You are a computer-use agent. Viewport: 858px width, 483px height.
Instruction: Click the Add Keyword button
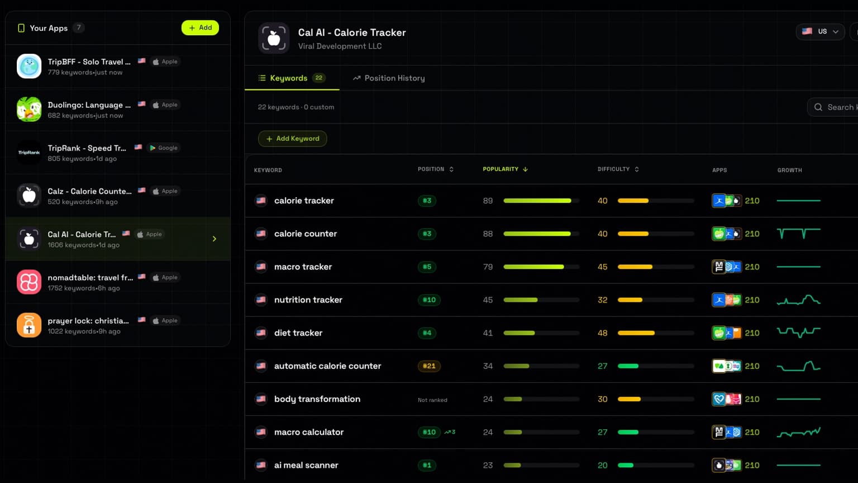(293, 139)
